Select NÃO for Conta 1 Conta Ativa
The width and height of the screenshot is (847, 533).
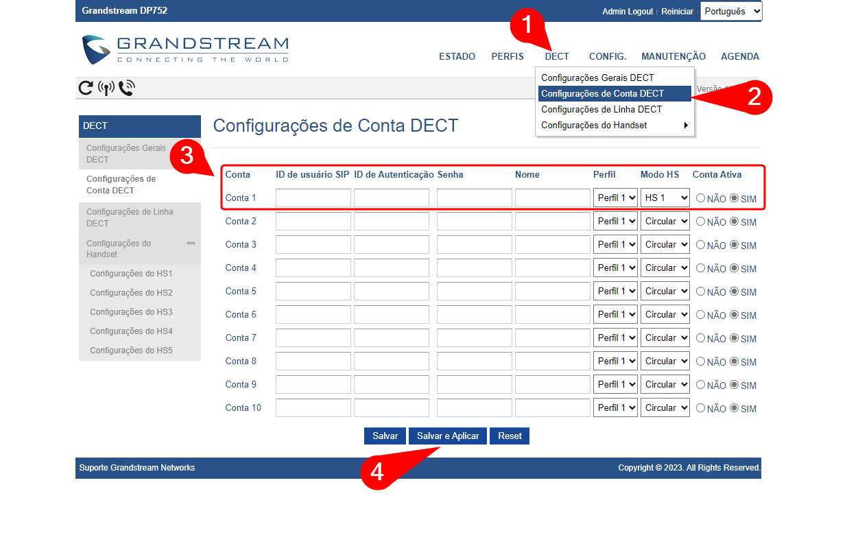[700, 198]
